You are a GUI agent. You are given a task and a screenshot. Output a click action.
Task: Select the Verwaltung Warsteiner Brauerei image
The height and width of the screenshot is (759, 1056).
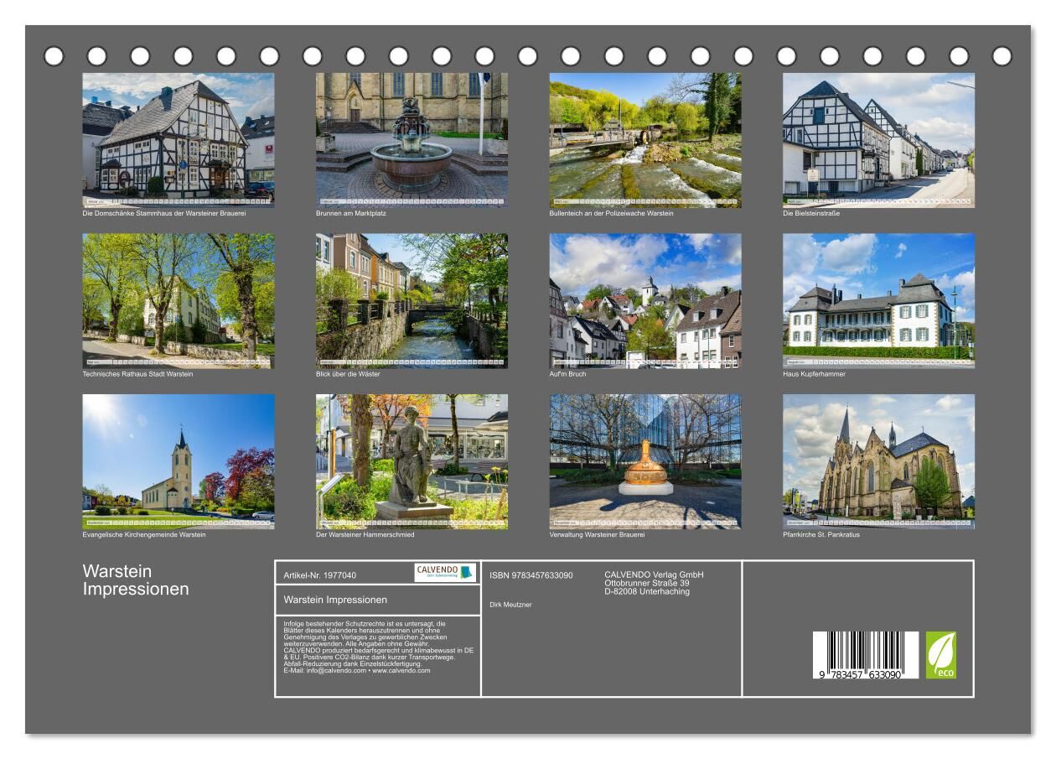point(644,461)
